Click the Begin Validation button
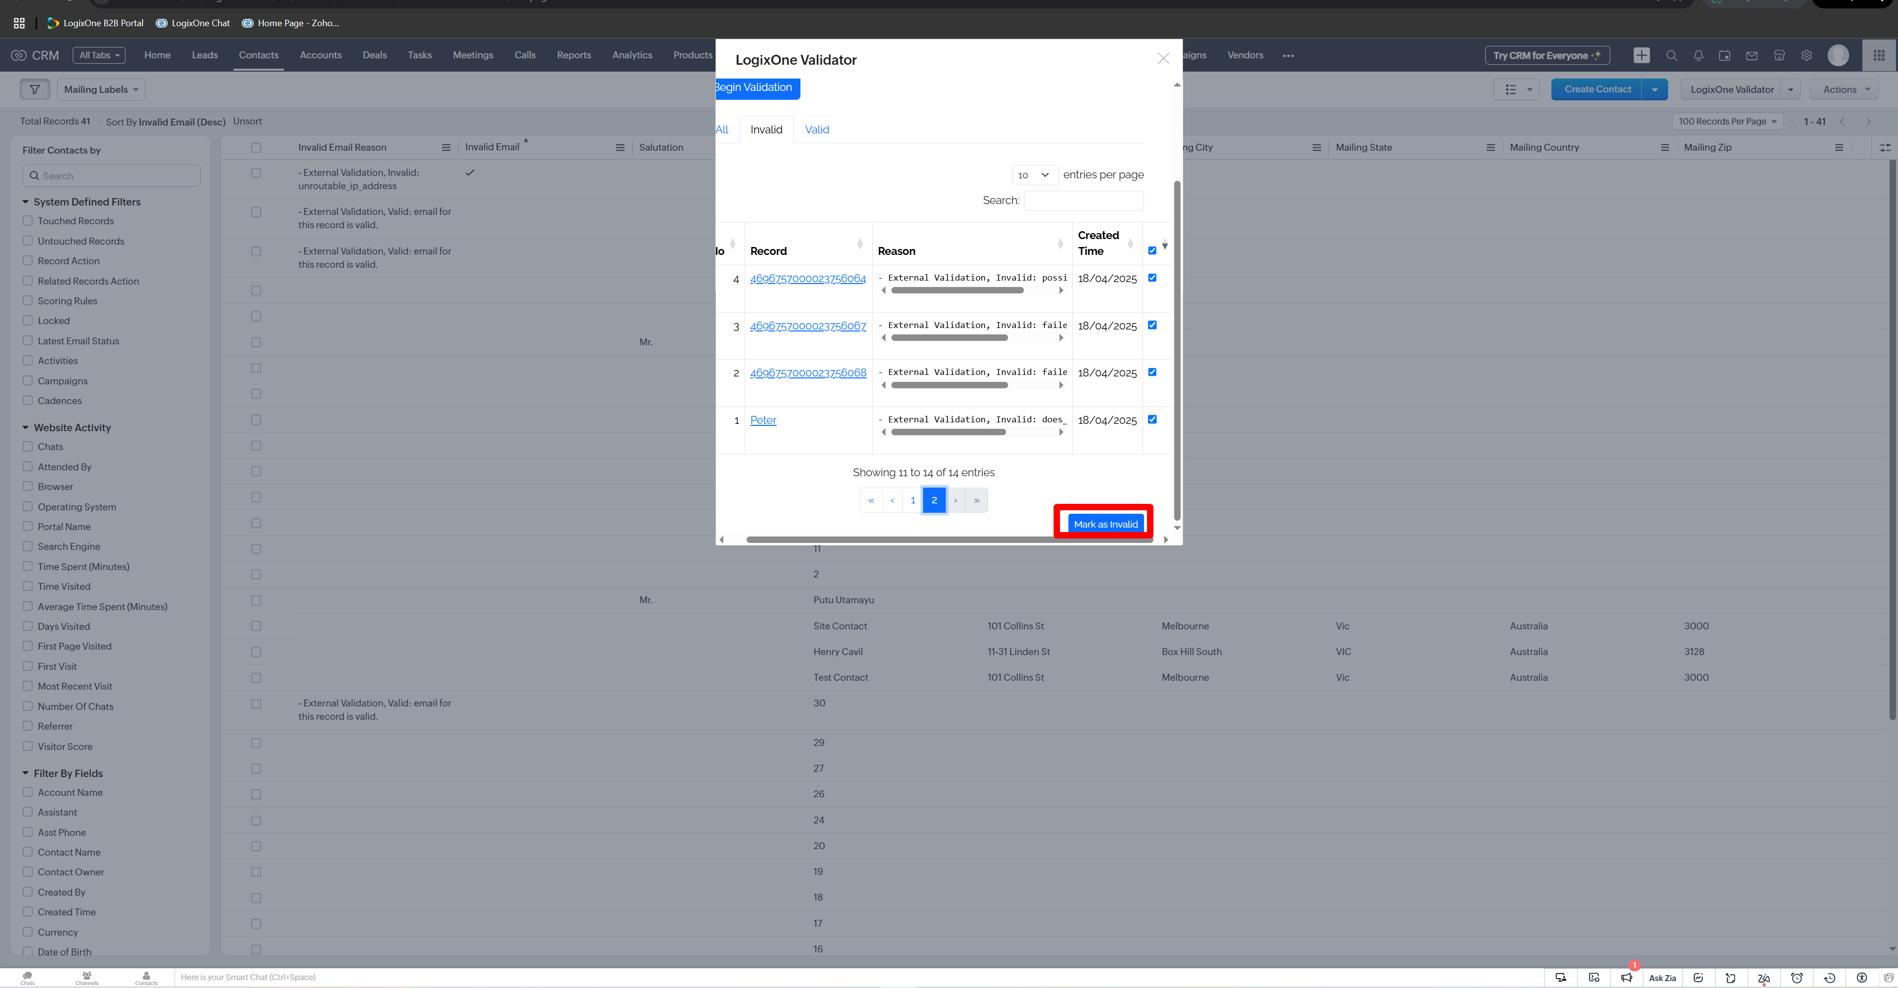Image resolution: width=1898 pixels, height=988 pixels. (x=757, y=87)
